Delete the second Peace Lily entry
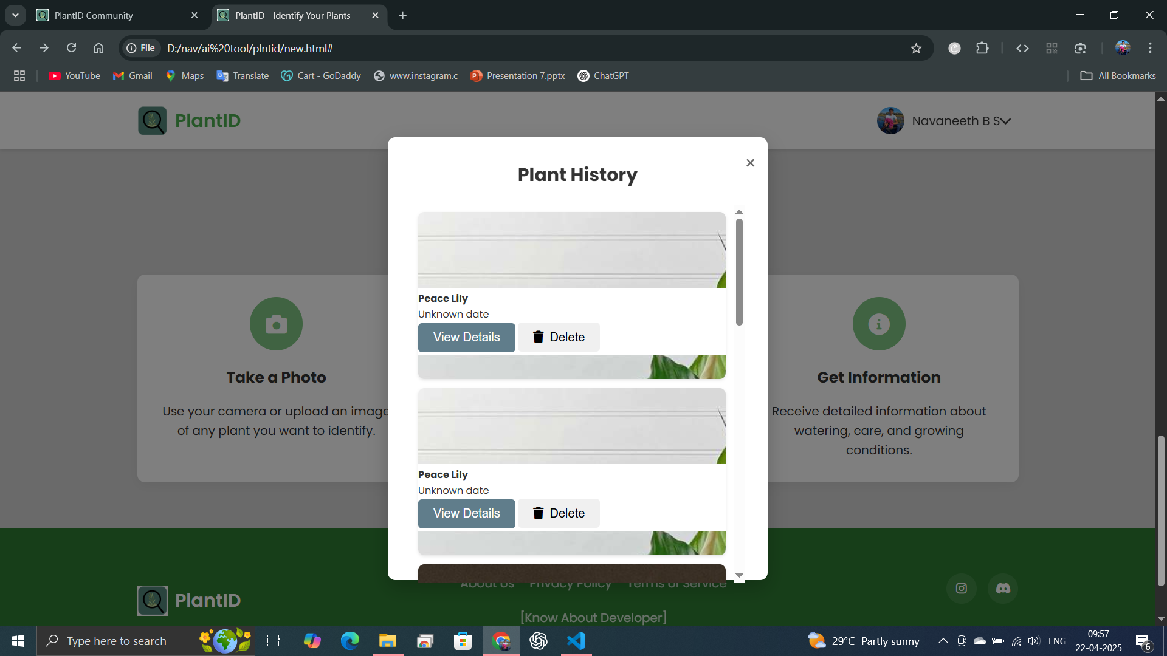The height and width of the screenshot is (656, 1167). [558, 513]
